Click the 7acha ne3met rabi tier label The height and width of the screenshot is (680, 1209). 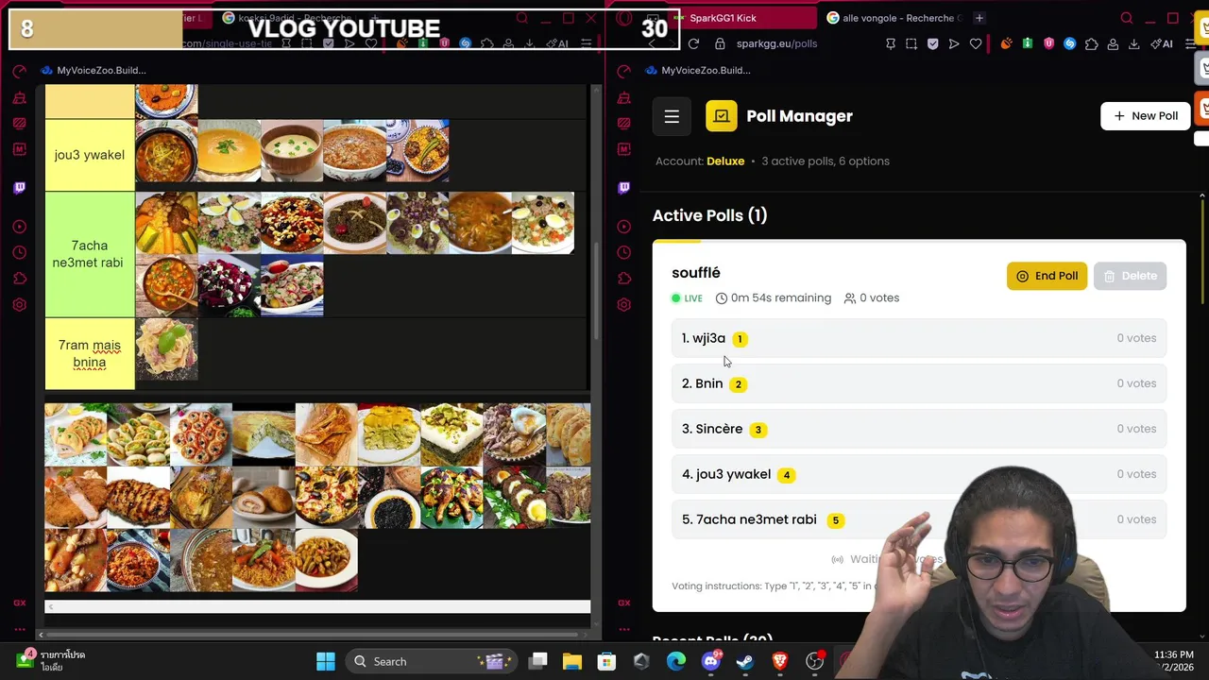[90, 254]
